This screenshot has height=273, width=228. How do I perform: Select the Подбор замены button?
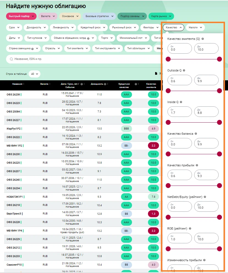(132, 16)
